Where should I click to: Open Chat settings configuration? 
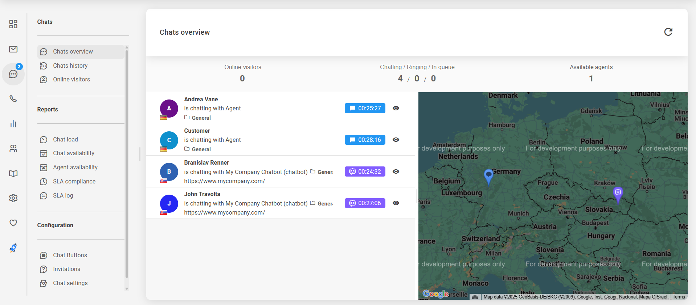pyautogui.click(x=70, y=283)
